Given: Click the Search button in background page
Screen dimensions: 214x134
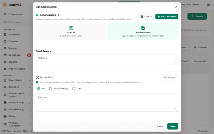Looking at the screenshot, I should (197, 16).
